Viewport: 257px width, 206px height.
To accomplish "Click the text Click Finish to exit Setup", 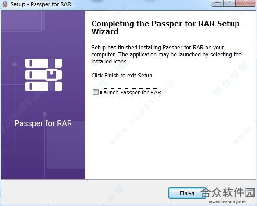I will (122, 76).
